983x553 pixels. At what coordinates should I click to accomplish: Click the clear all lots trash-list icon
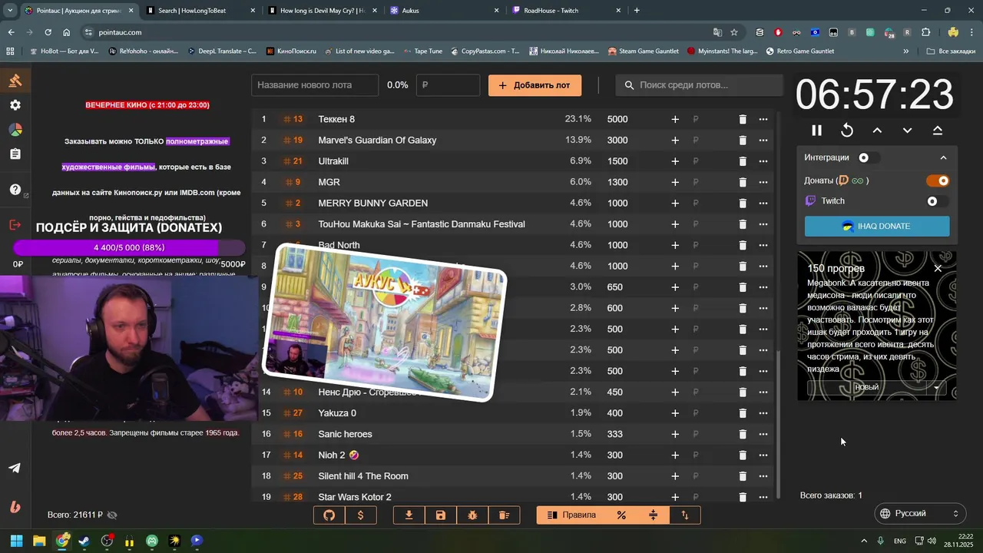click(505, 515)
